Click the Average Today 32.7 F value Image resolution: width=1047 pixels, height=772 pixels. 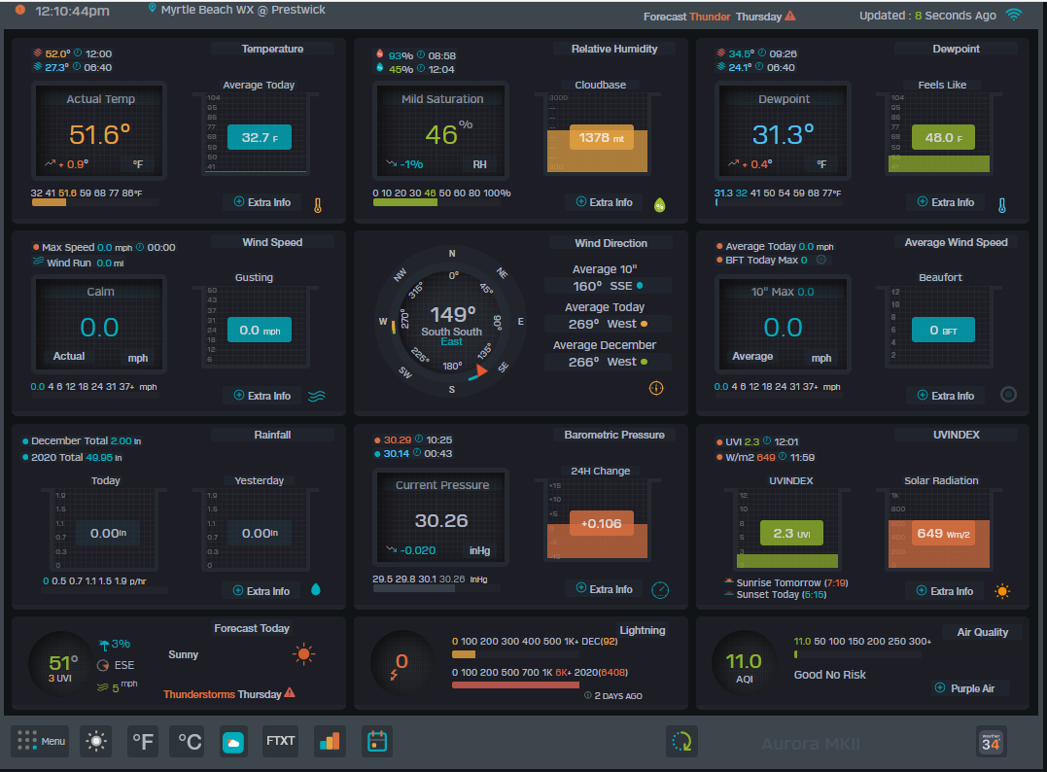click(260, 137)
